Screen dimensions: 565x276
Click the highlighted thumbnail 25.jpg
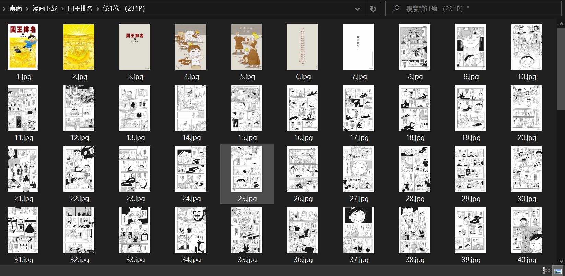[x=247, y=169]
